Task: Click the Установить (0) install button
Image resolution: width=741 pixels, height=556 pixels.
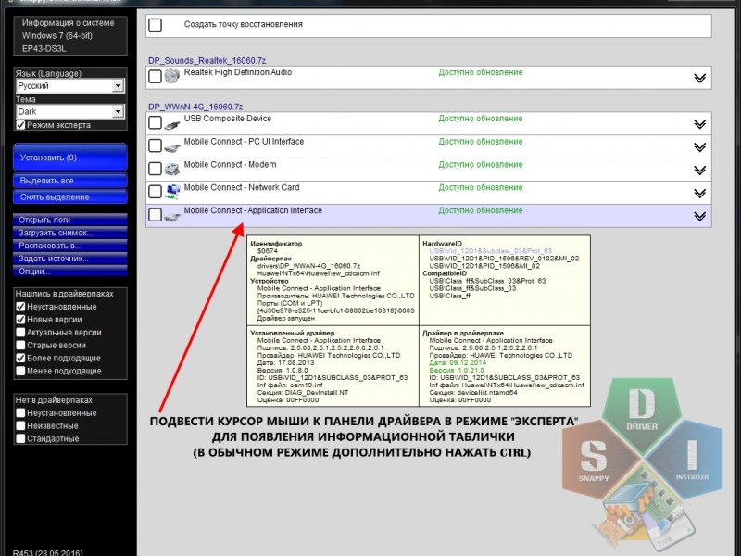Action: coord(70,158)
